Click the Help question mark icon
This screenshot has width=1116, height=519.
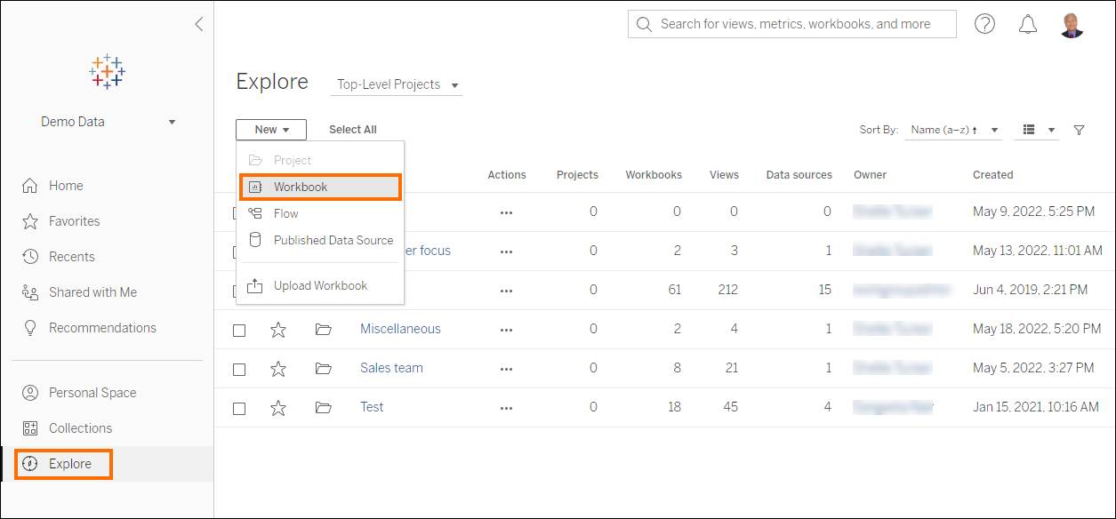[984, 25]
